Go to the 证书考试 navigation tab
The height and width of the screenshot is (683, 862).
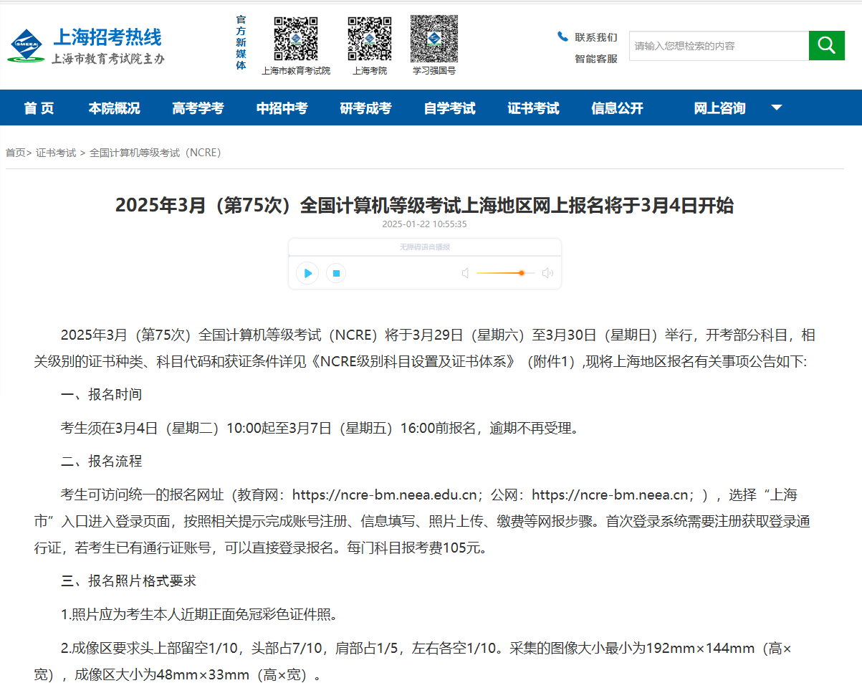[533, 108]
